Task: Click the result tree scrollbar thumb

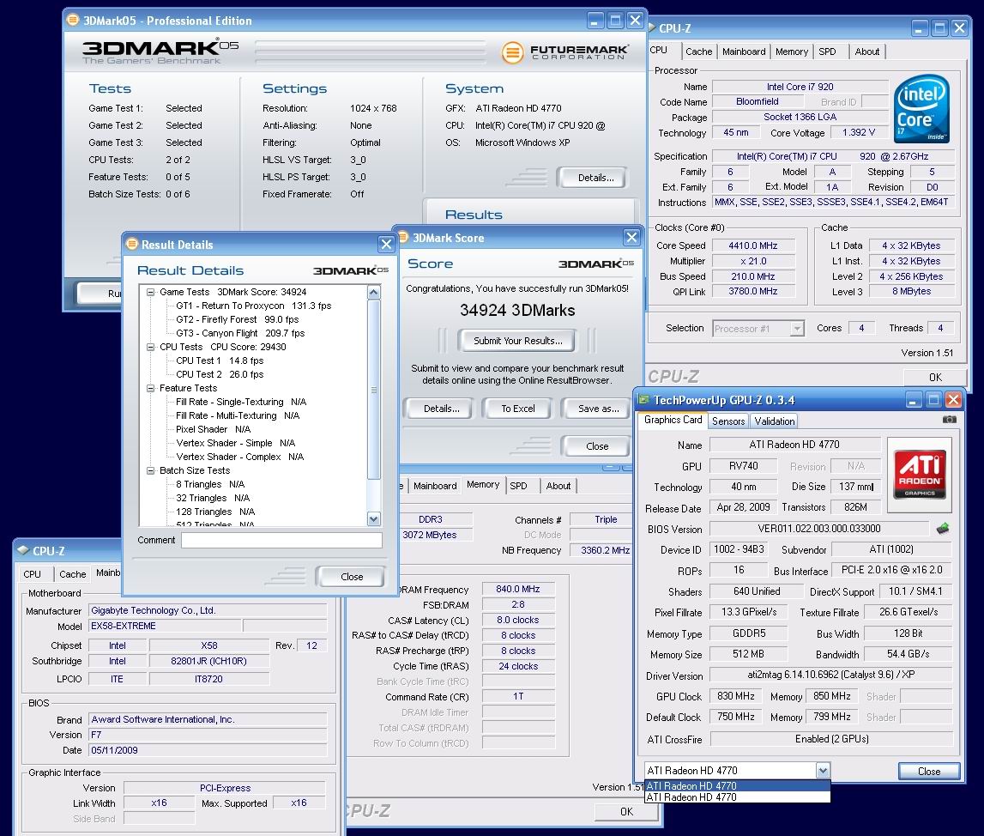Action: pos(374,390)
